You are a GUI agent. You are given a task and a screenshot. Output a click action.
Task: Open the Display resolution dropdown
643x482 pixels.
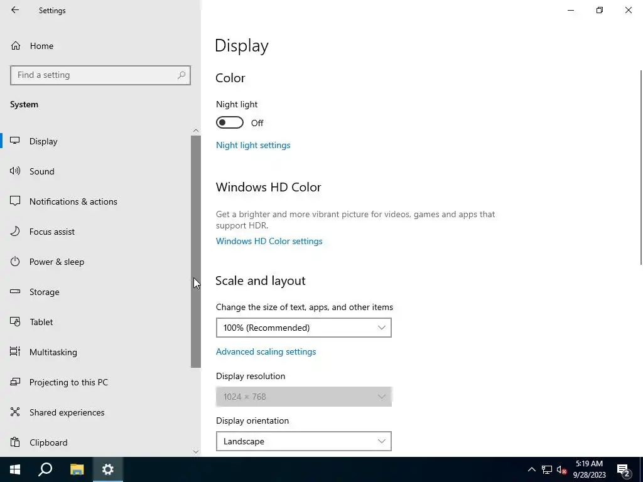(x=304, y=397)
